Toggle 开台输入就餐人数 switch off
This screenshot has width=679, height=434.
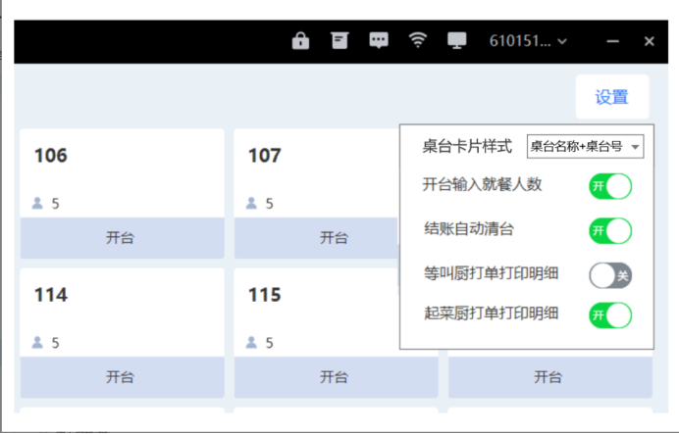(x=610, y=186)
